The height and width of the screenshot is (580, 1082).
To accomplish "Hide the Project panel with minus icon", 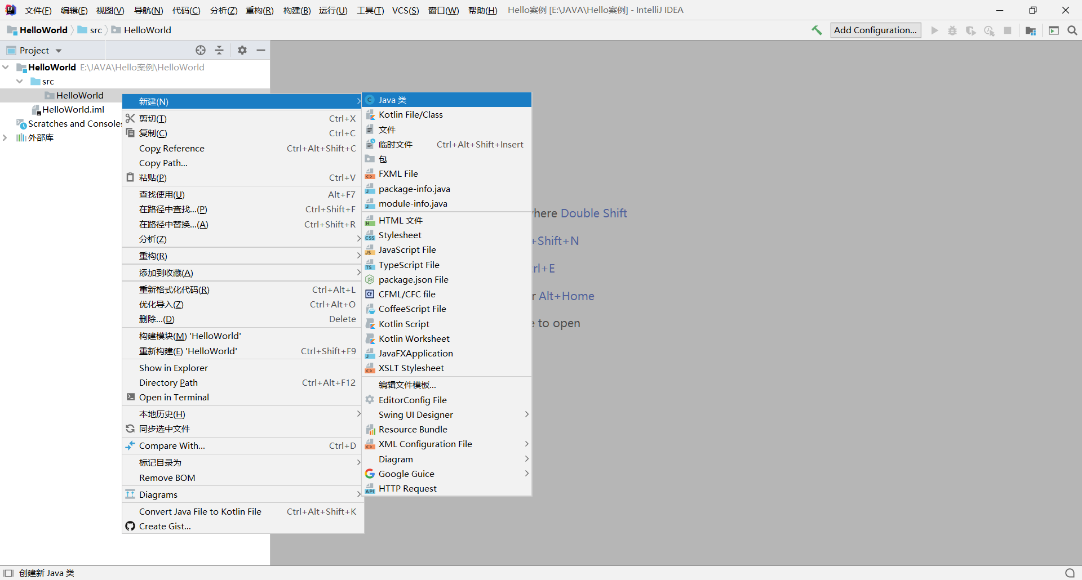I will (x=261, y=50).
